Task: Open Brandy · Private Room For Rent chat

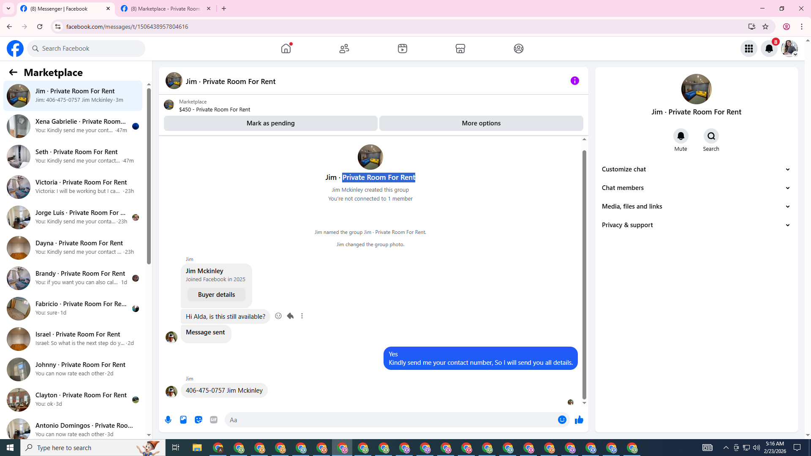Action: tap(73, 278)
